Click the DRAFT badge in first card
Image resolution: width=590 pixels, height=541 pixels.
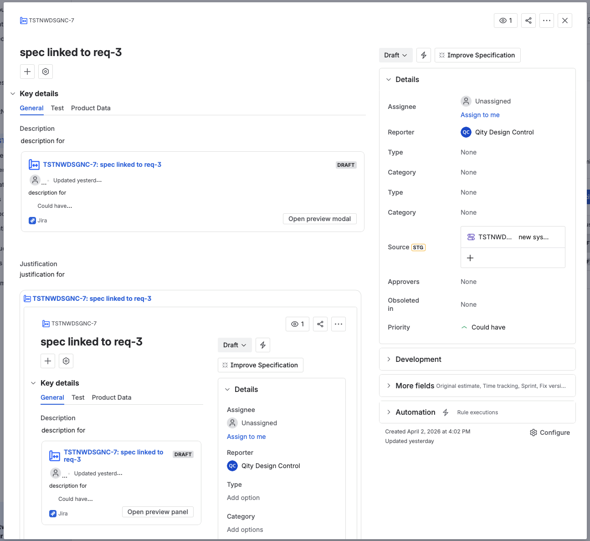tap(346, 165)
